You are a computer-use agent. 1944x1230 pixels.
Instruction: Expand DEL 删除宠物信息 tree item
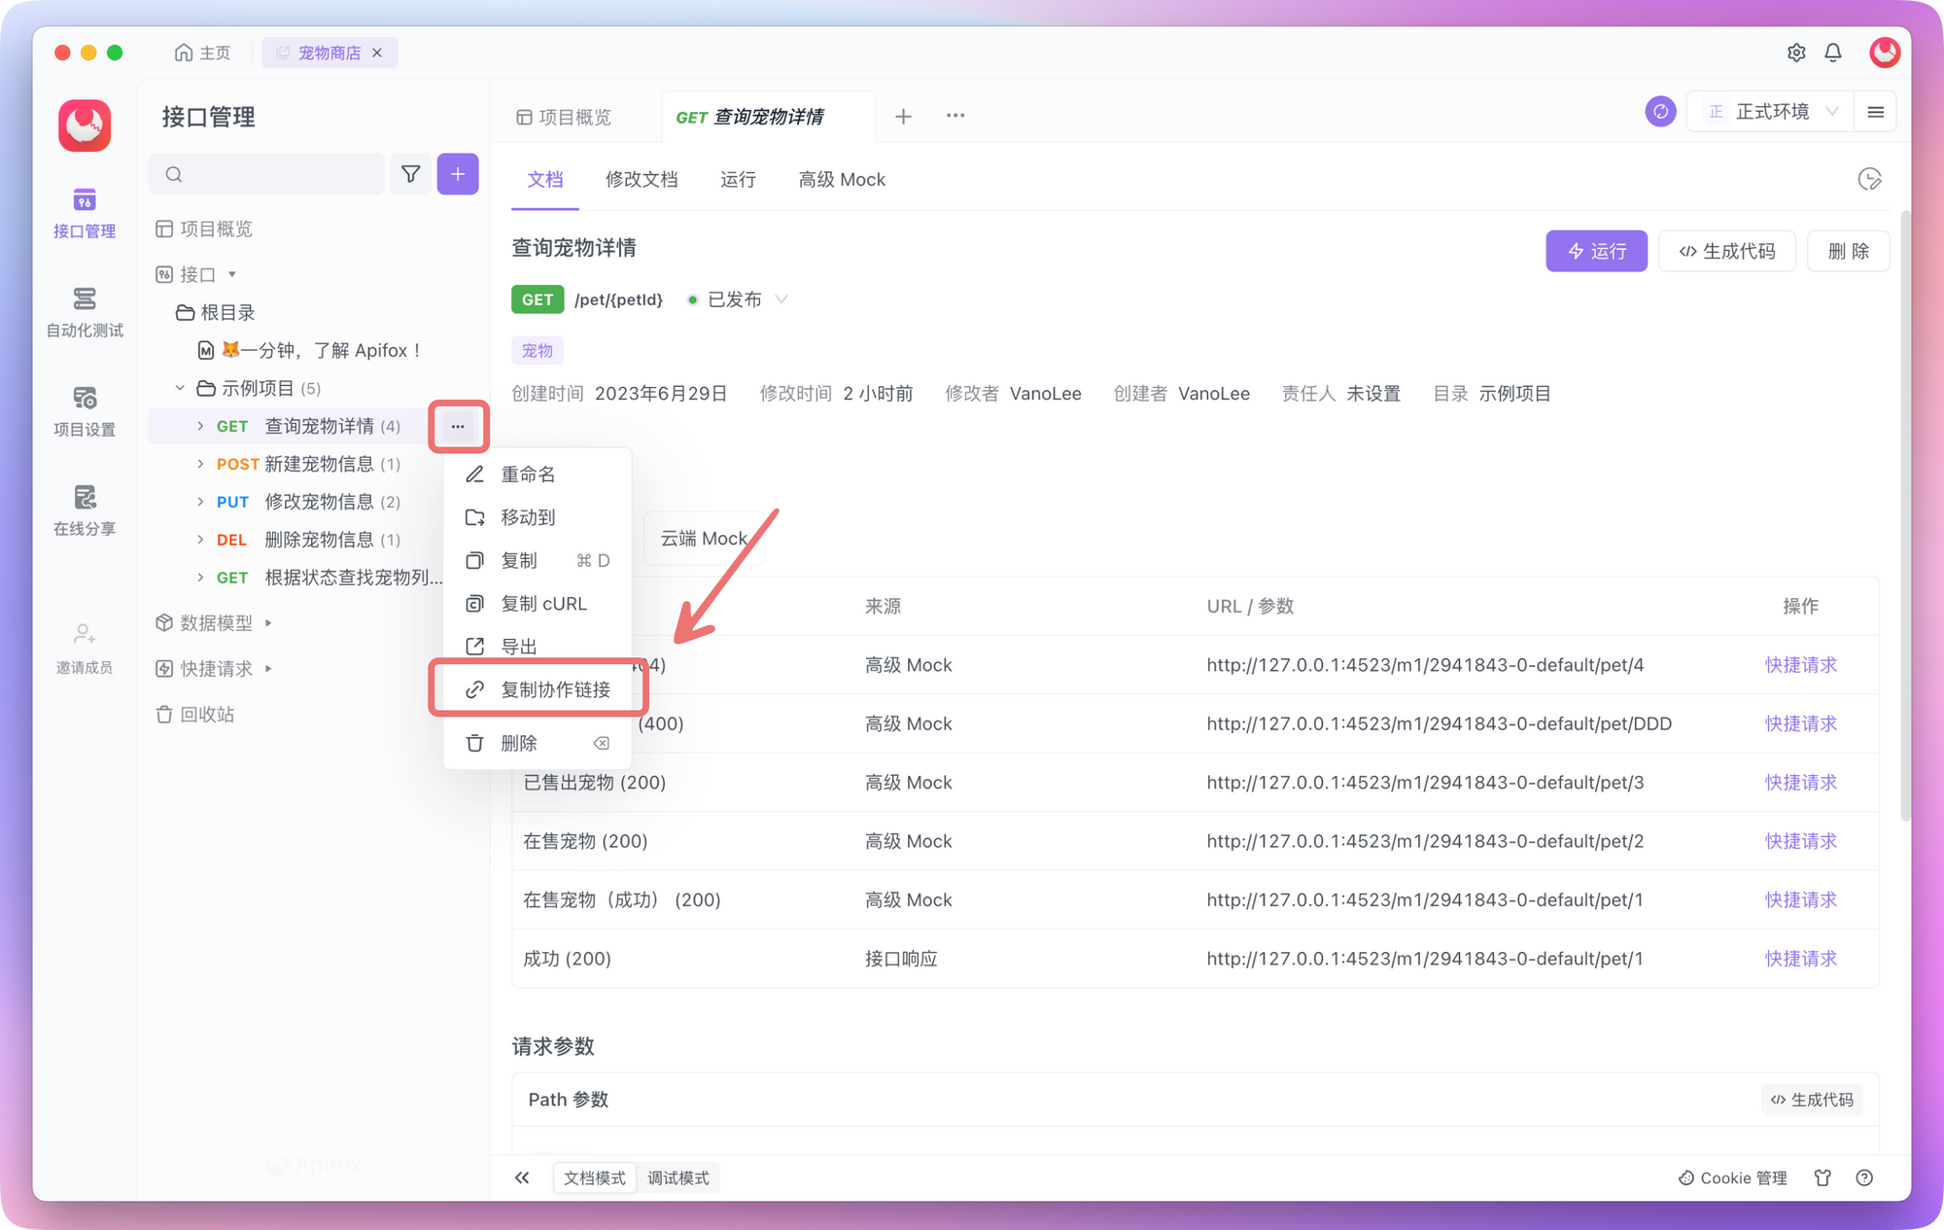tap(200, 540)
